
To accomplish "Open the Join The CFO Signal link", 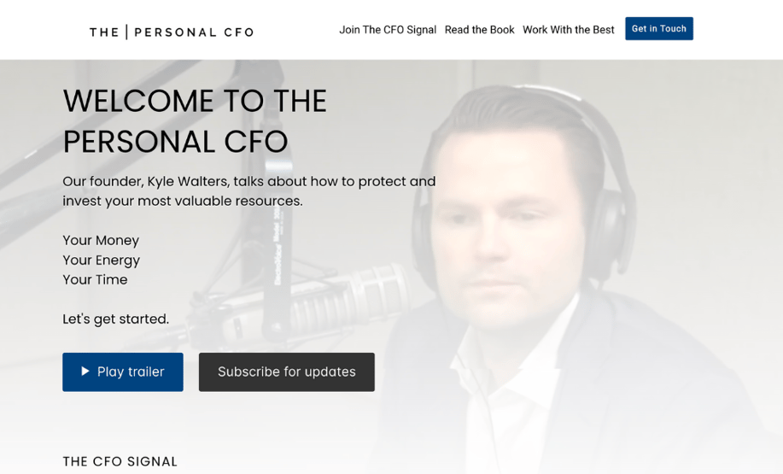I will click(388, 30).
